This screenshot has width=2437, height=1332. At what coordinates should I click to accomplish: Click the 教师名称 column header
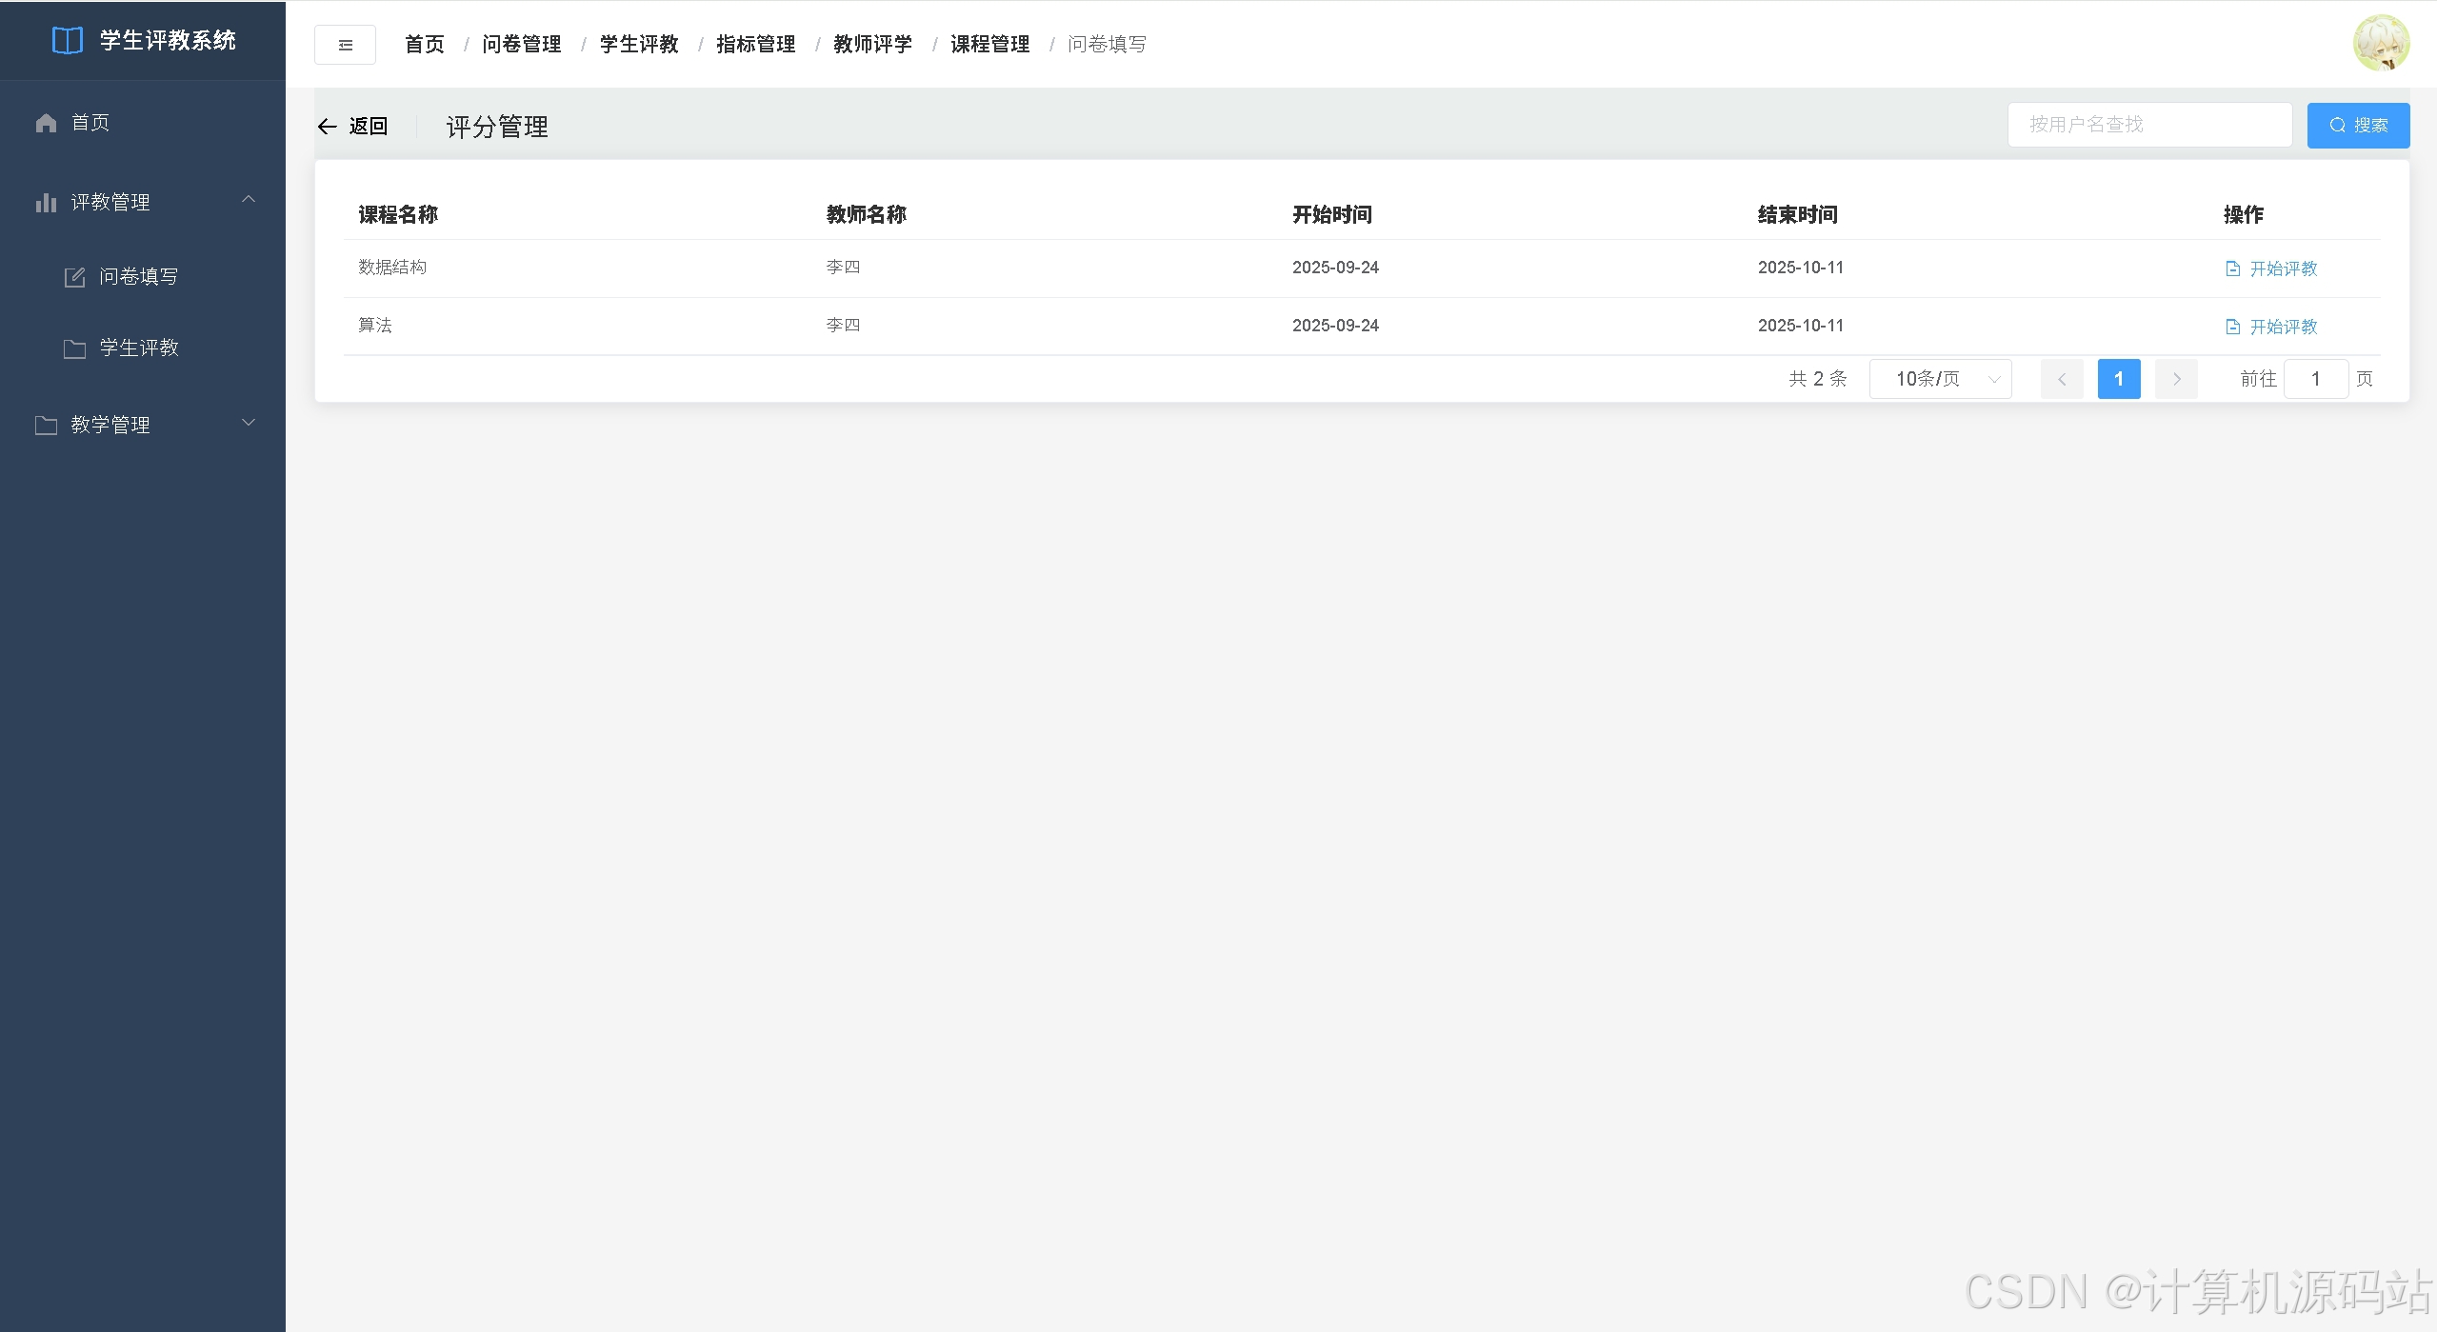pos(867,215)
